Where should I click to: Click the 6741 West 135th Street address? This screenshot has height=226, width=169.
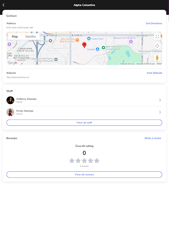20,27
